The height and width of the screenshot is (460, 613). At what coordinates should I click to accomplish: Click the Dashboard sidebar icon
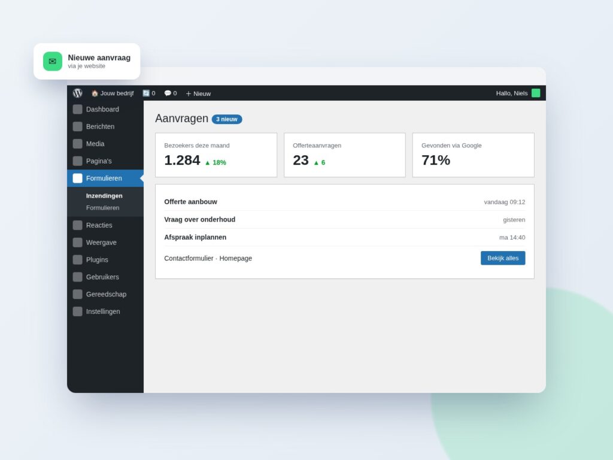click(x=77, y=109)
